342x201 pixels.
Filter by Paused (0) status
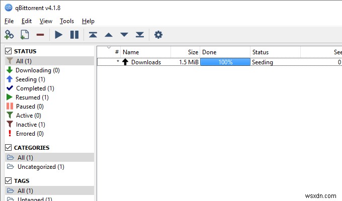(x=49, y=107)
